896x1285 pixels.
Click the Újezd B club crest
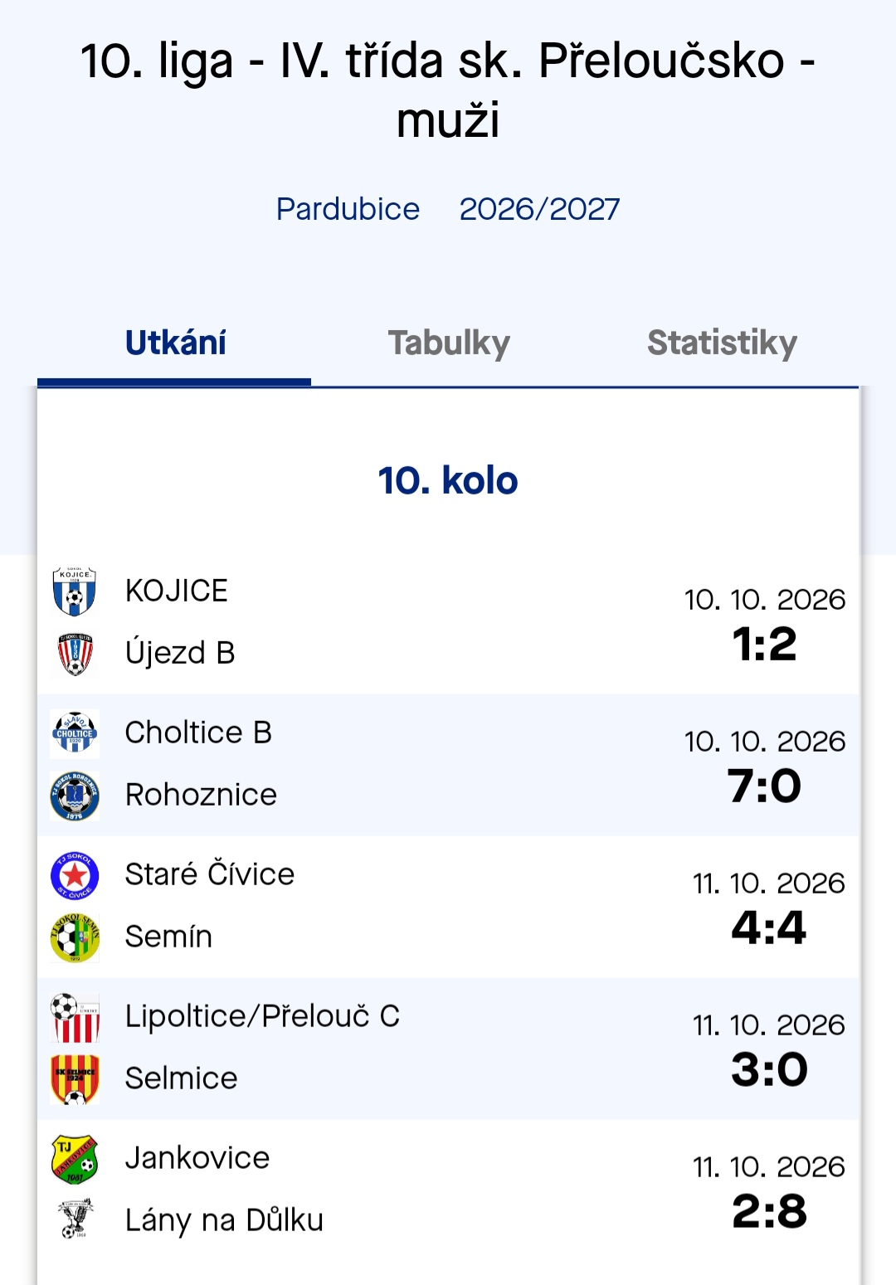point(75,654)
